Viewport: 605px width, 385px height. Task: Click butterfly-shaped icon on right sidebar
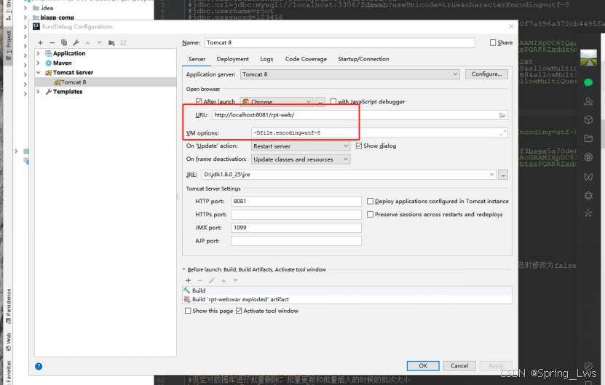point(588,177)
